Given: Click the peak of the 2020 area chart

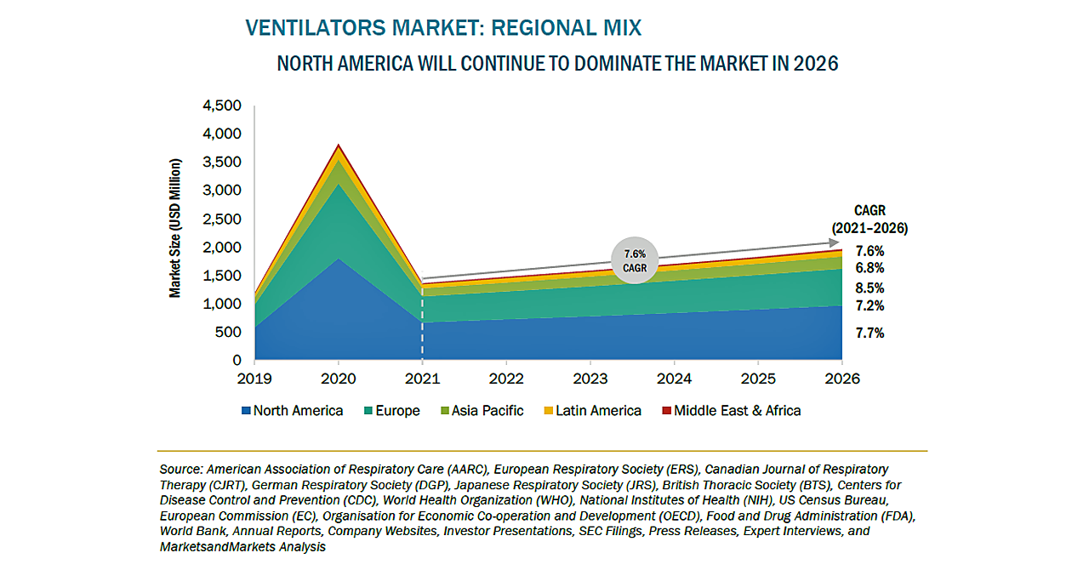Looking at the screenshot, I should pyautogui.click(x=339, y=145).
